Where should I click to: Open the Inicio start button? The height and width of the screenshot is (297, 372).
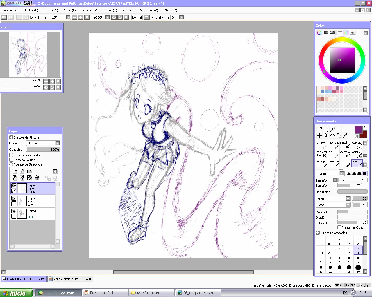pos(16,293)
